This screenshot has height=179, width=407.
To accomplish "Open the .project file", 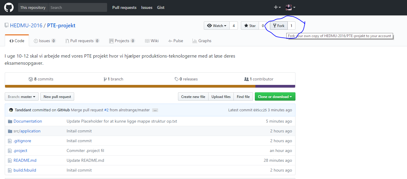I will coord(20,151).
